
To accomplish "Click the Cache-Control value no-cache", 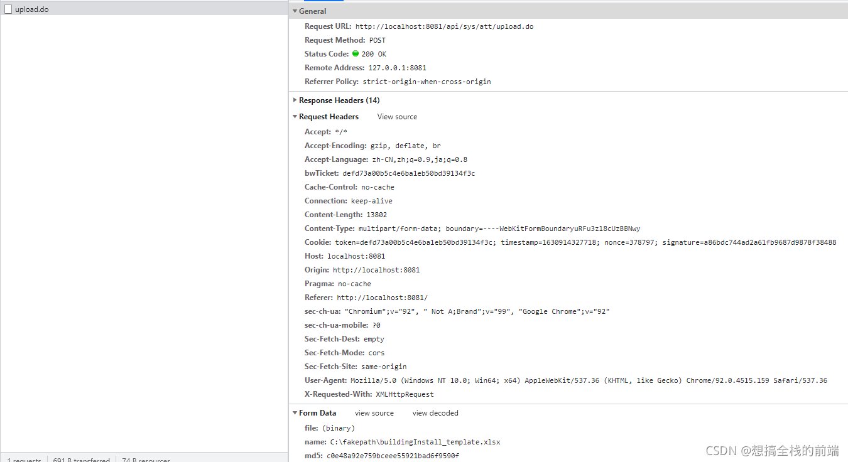I will [378, 187].
